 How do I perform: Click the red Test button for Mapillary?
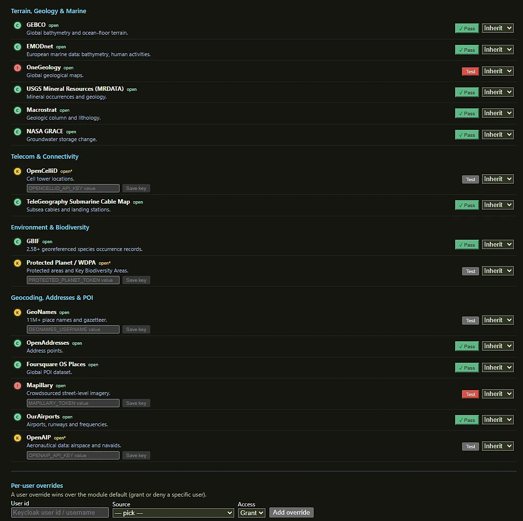470,395
